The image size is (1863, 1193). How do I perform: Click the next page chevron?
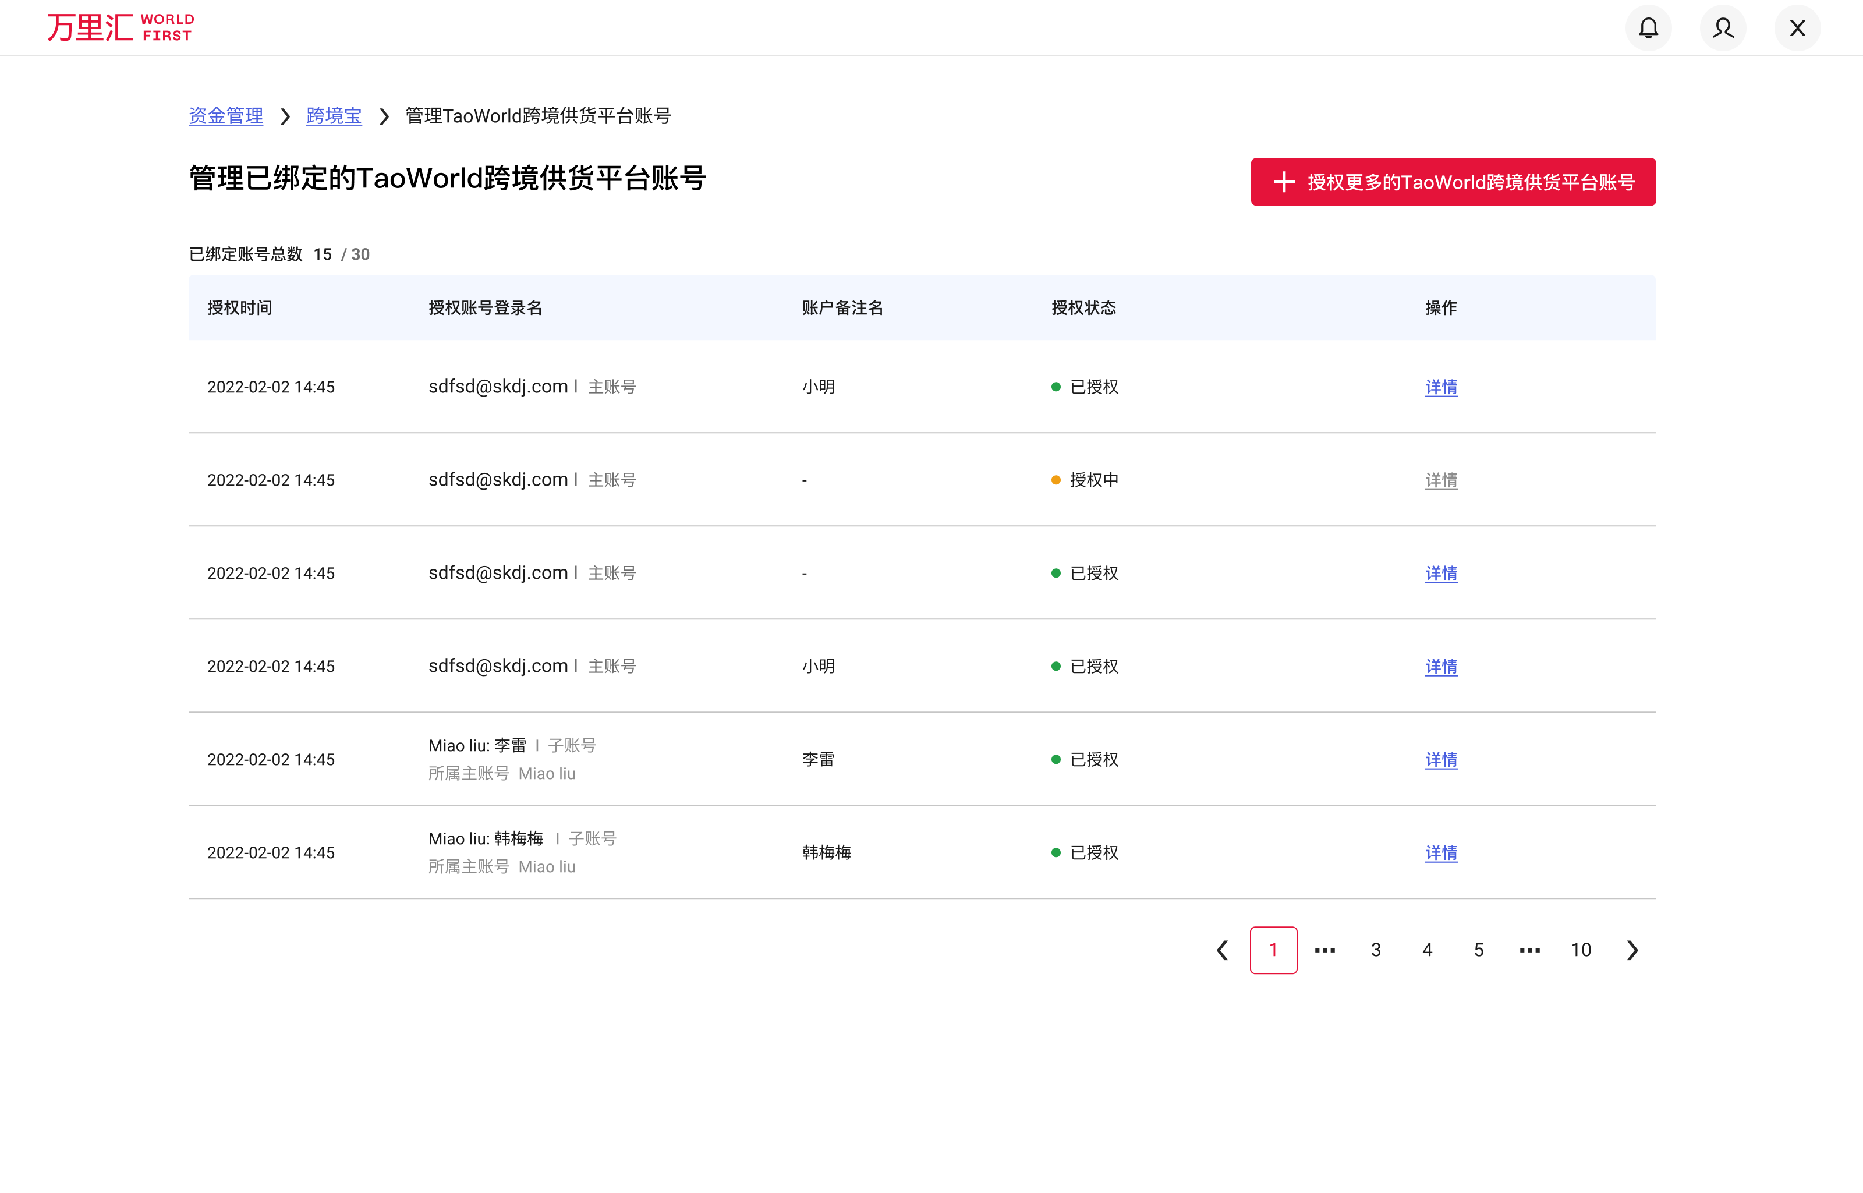point(1632,950)
